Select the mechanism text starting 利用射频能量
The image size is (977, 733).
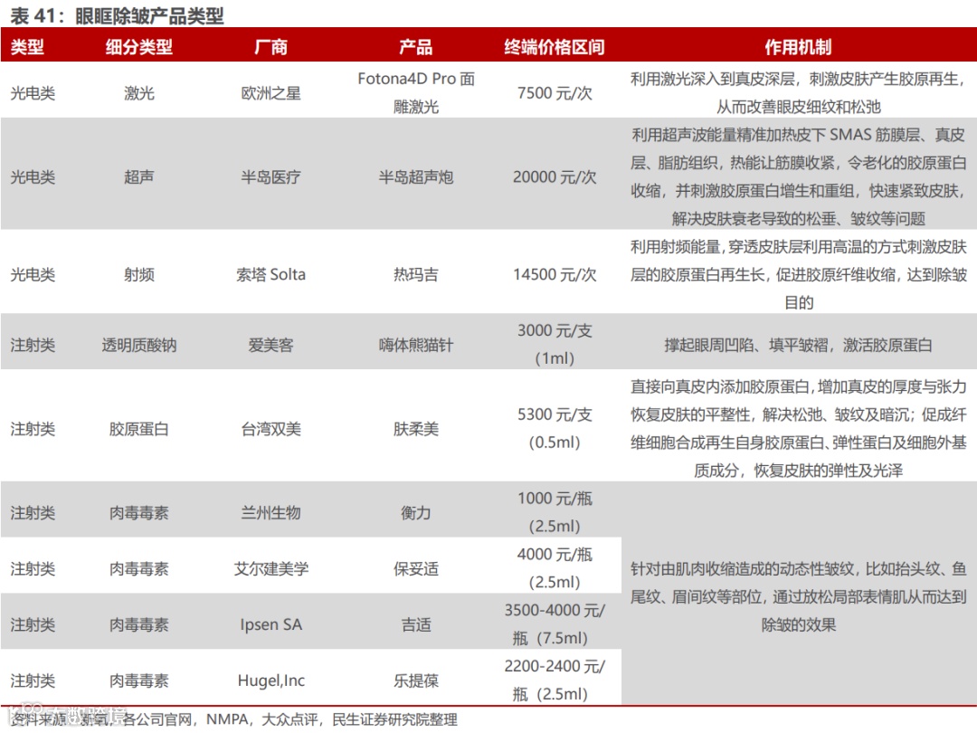pyautogui.click(x=798, y=274)
